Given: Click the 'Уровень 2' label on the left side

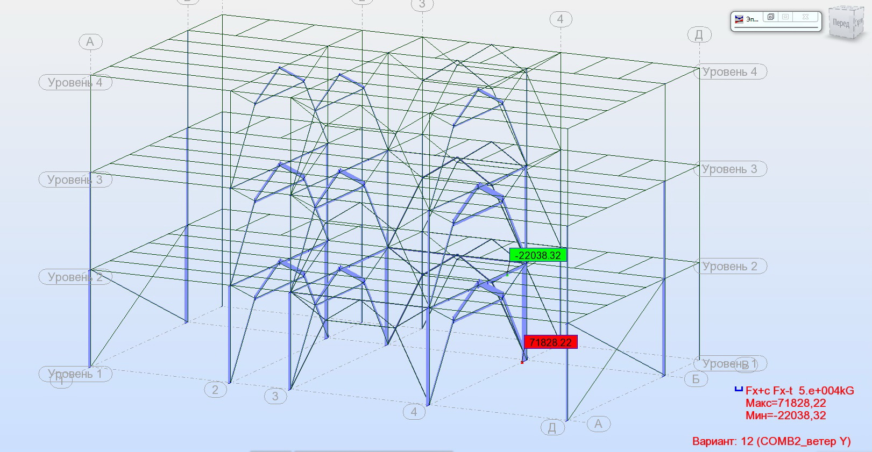Looking at the screenshot, I should click(75, 277).
